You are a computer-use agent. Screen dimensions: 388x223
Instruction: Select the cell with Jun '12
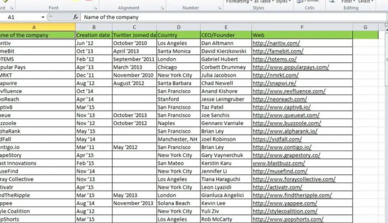click(x=94, y=43)
